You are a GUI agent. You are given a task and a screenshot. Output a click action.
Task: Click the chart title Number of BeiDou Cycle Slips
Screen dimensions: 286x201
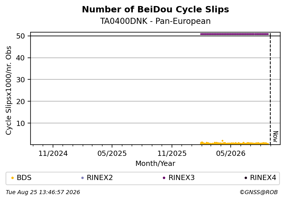tap(156, 9)
